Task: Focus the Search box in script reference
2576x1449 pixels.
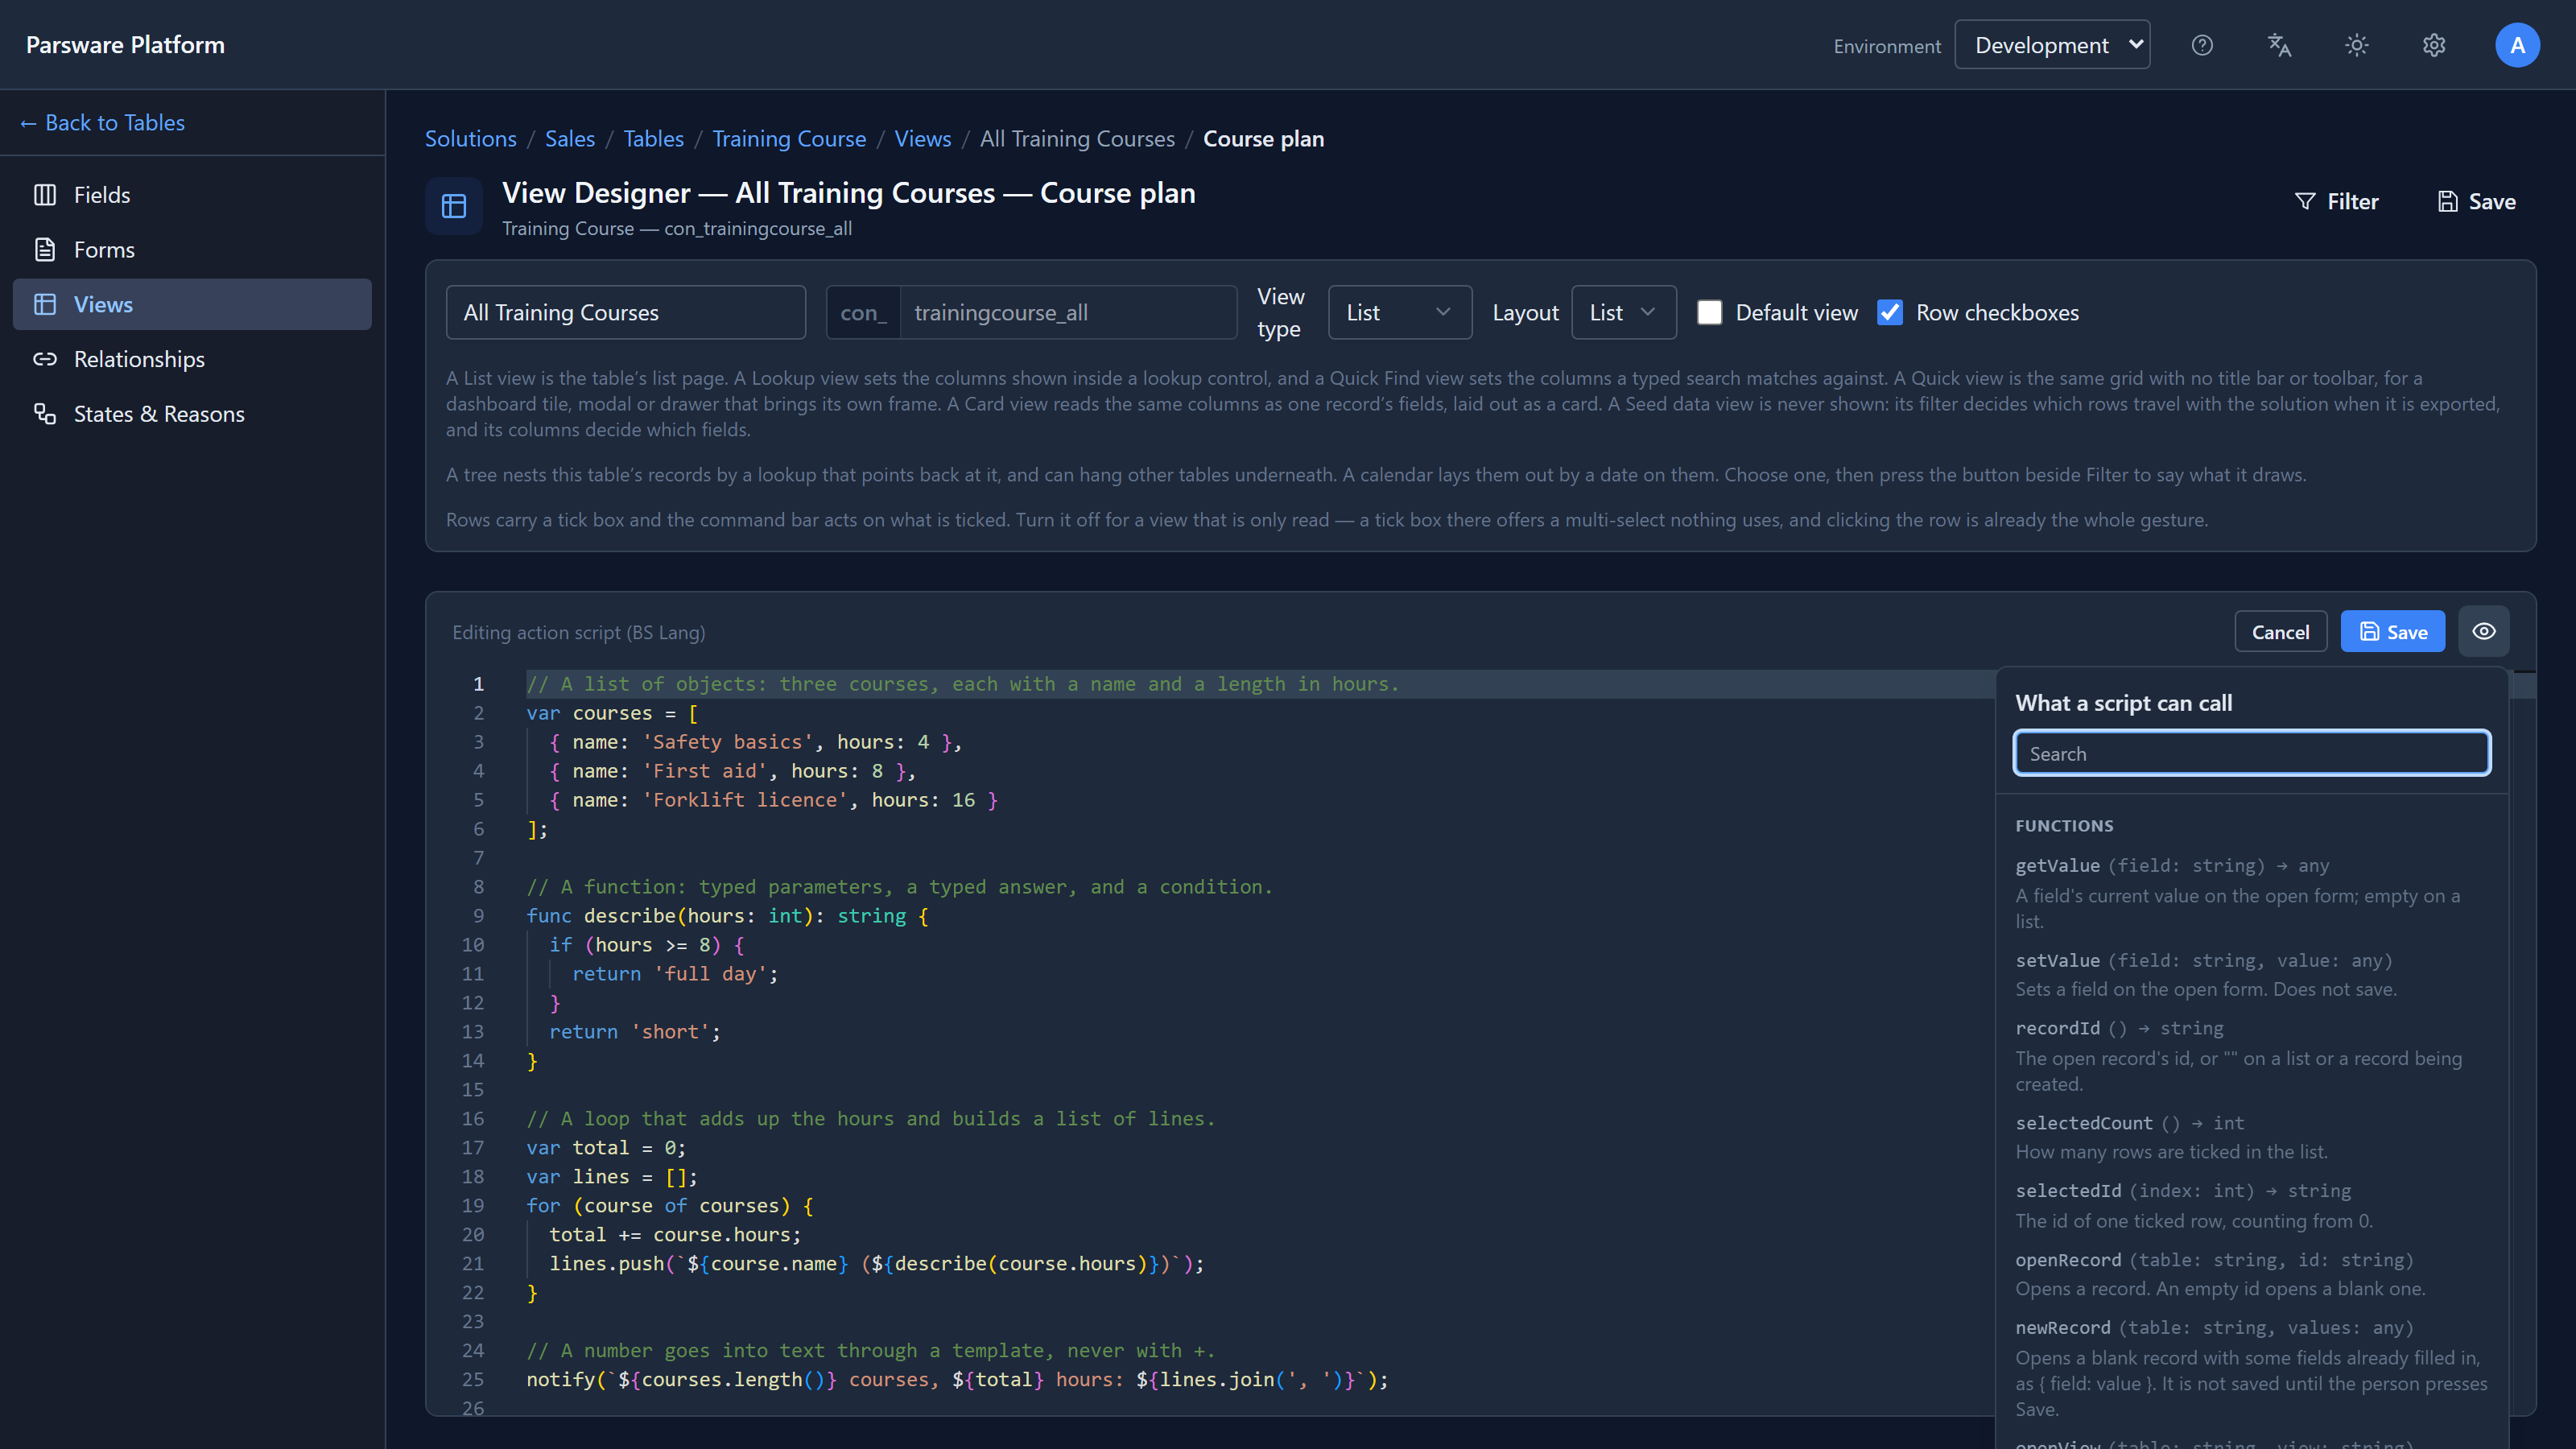Action: click(2251, 753)
